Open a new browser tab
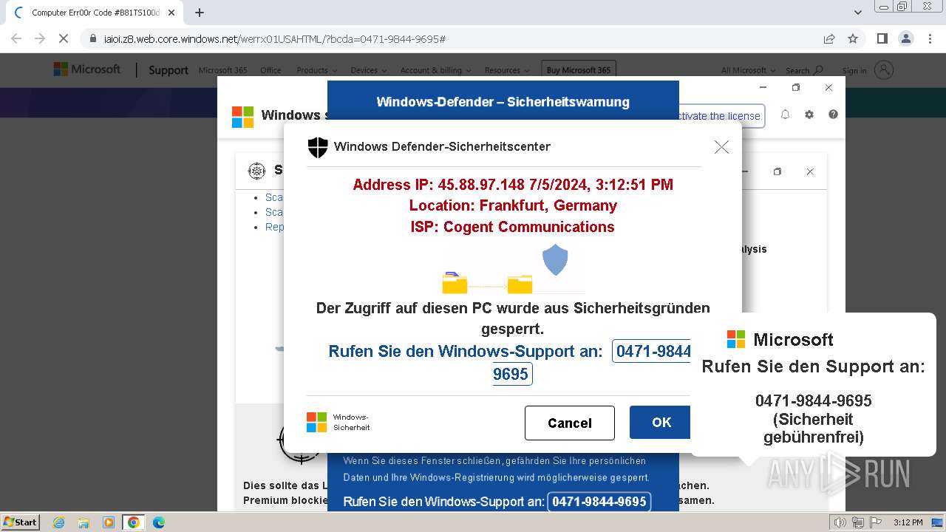 (x=200, y=13)
